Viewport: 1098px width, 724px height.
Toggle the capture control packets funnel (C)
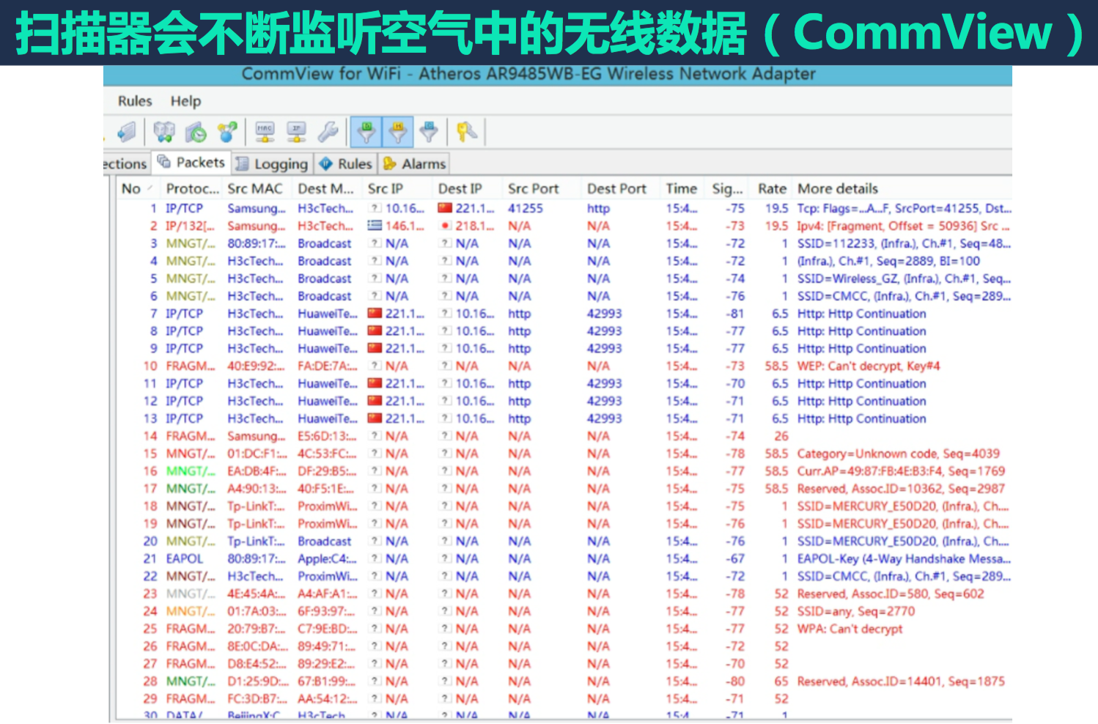(429, 132)
